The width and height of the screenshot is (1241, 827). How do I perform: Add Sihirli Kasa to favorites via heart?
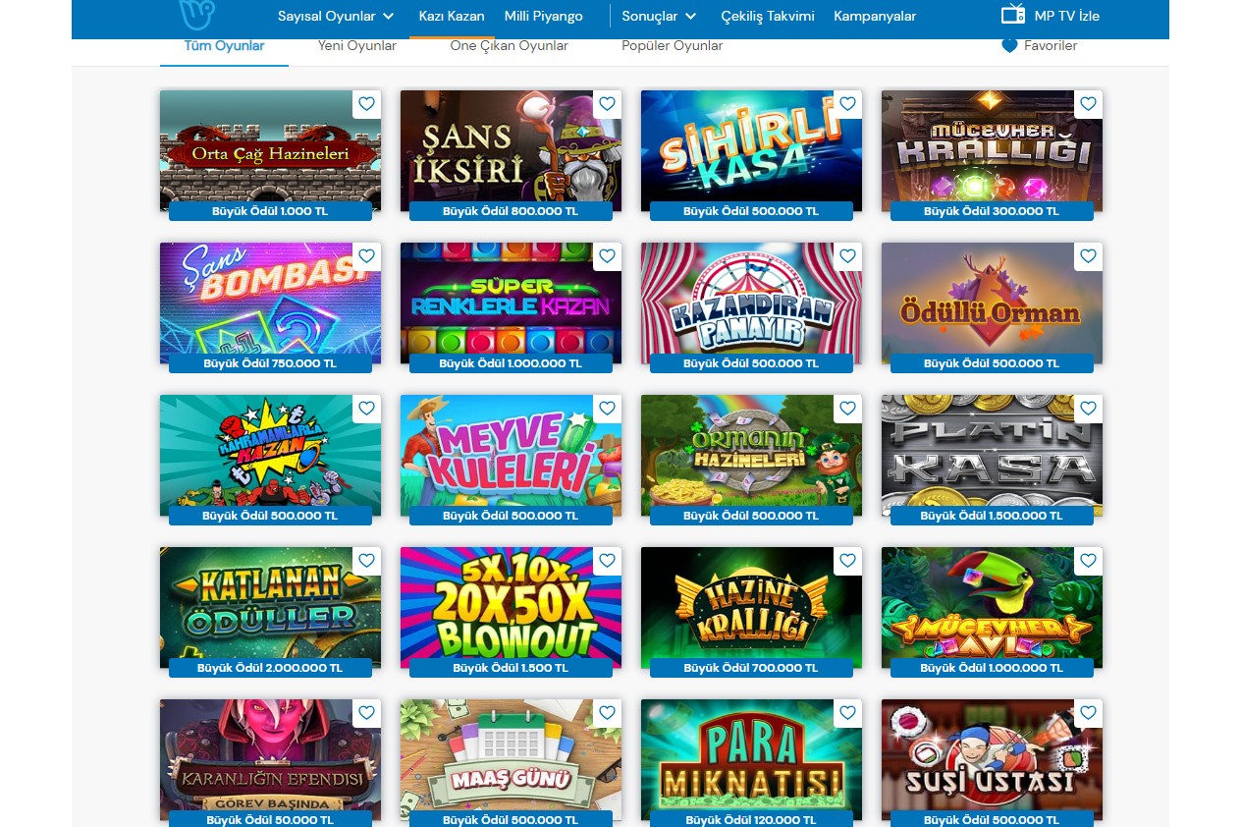(847, 104)
